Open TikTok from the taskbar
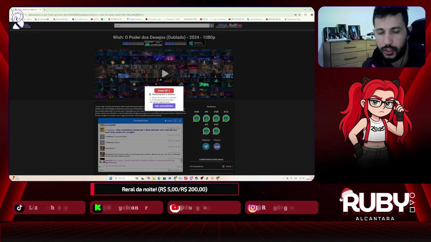The height and width of the screenshot is (242, 431). point(207,178)
